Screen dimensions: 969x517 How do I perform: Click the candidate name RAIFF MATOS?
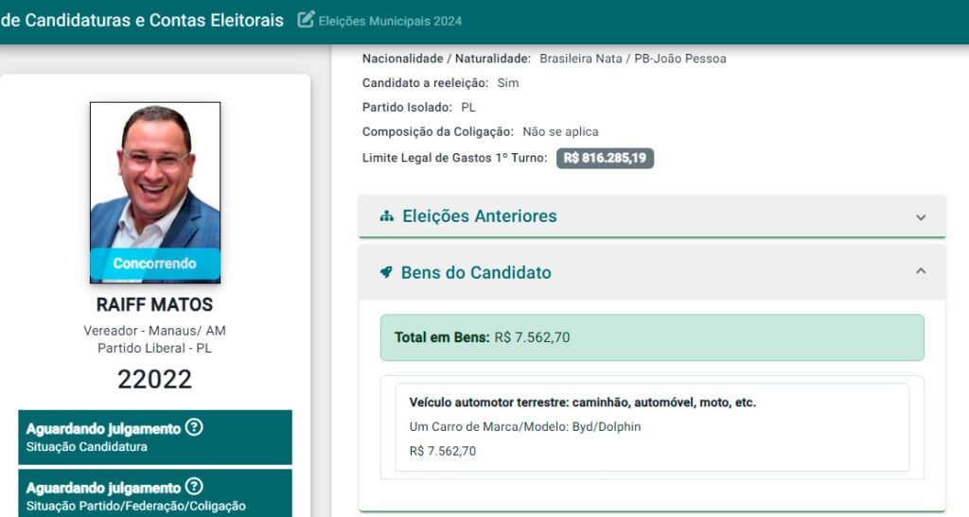coord(155,305)
